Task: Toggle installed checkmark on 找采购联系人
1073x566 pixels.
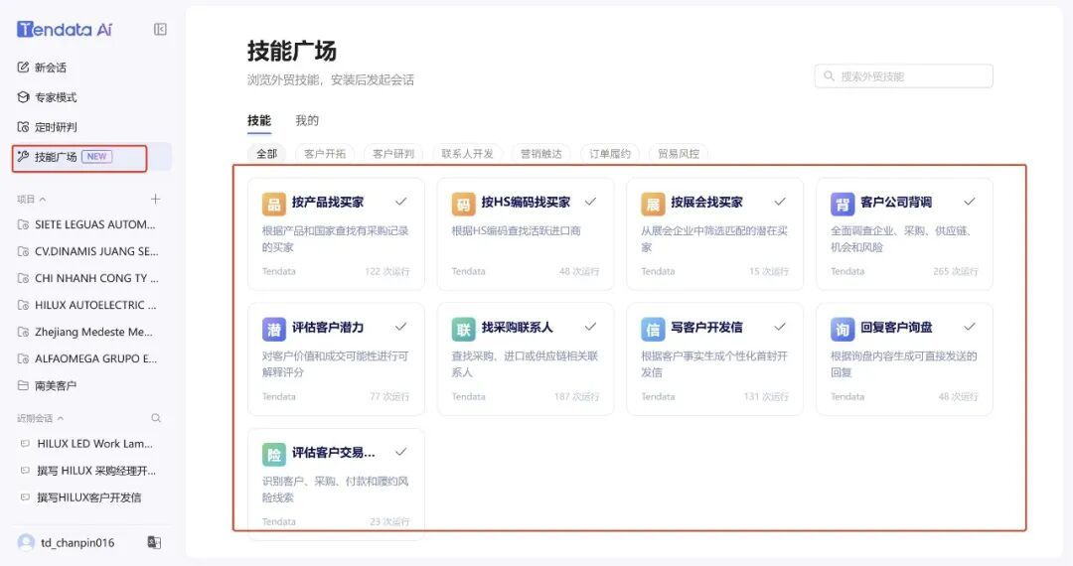Action: (x=590, y=327)
